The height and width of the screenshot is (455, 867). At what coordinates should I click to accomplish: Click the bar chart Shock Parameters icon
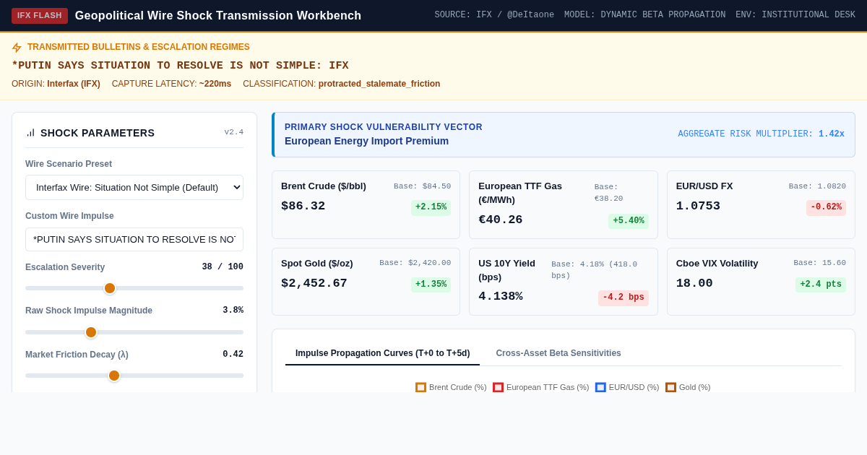[x=30, y=133]
